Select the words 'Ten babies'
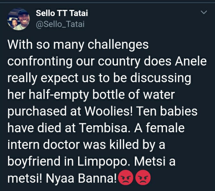The width and height of the screenshot is (215, 191). point(167,111)
